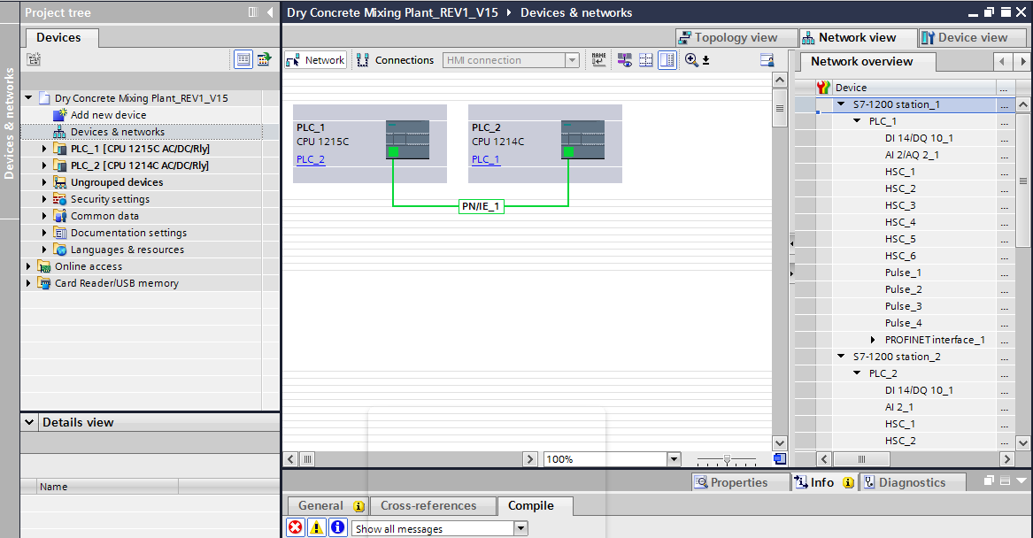Expand the Online access node
This screenshot has height=538, width=1033.
click(28, 266)
